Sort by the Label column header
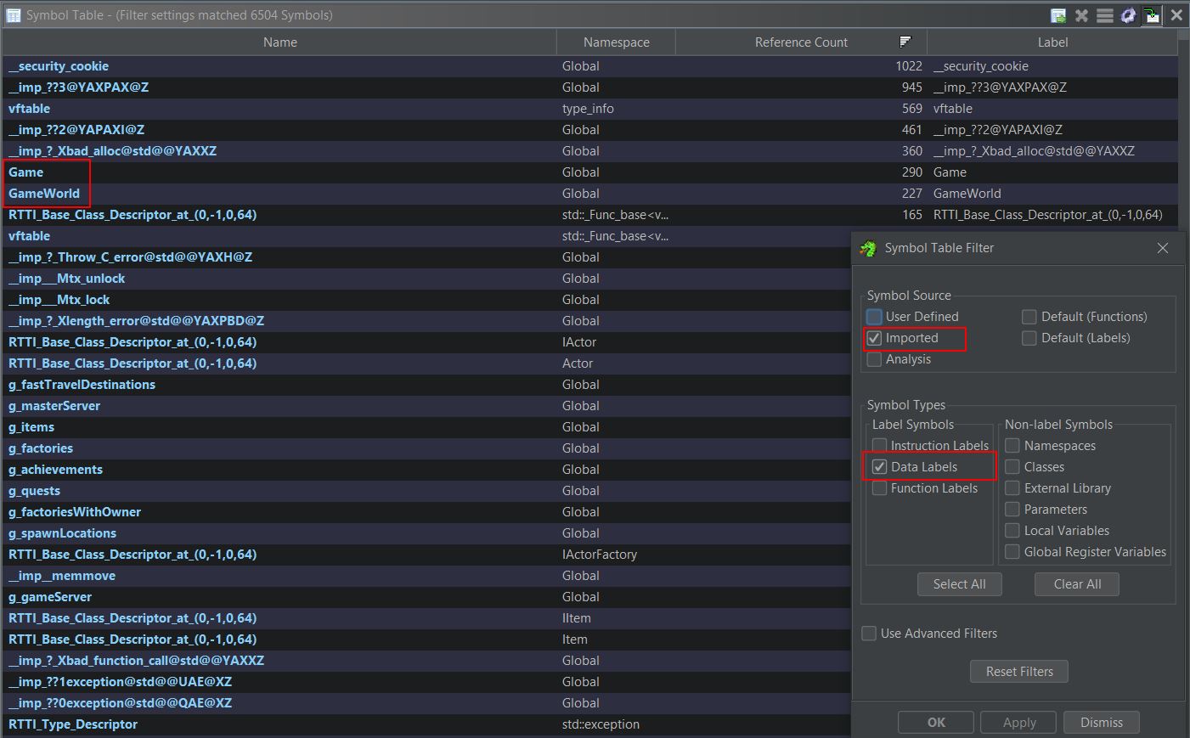This screenshot has width=1190, height=738. 1052,42
